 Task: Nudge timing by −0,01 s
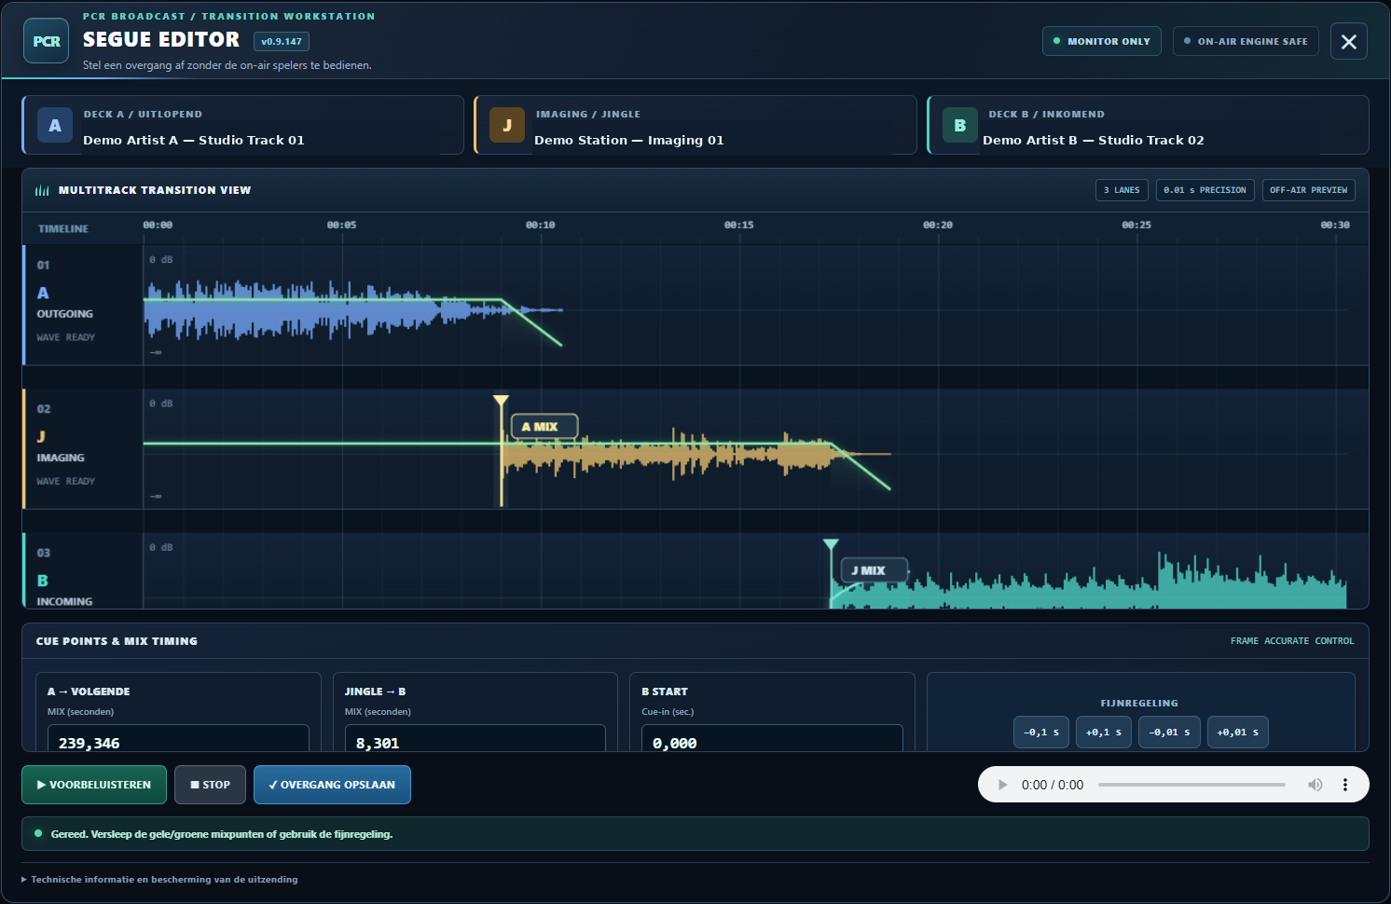click(1169, 733)
